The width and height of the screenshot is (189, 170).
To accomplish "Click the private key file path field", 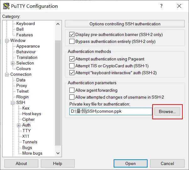I will coord(111,111).
